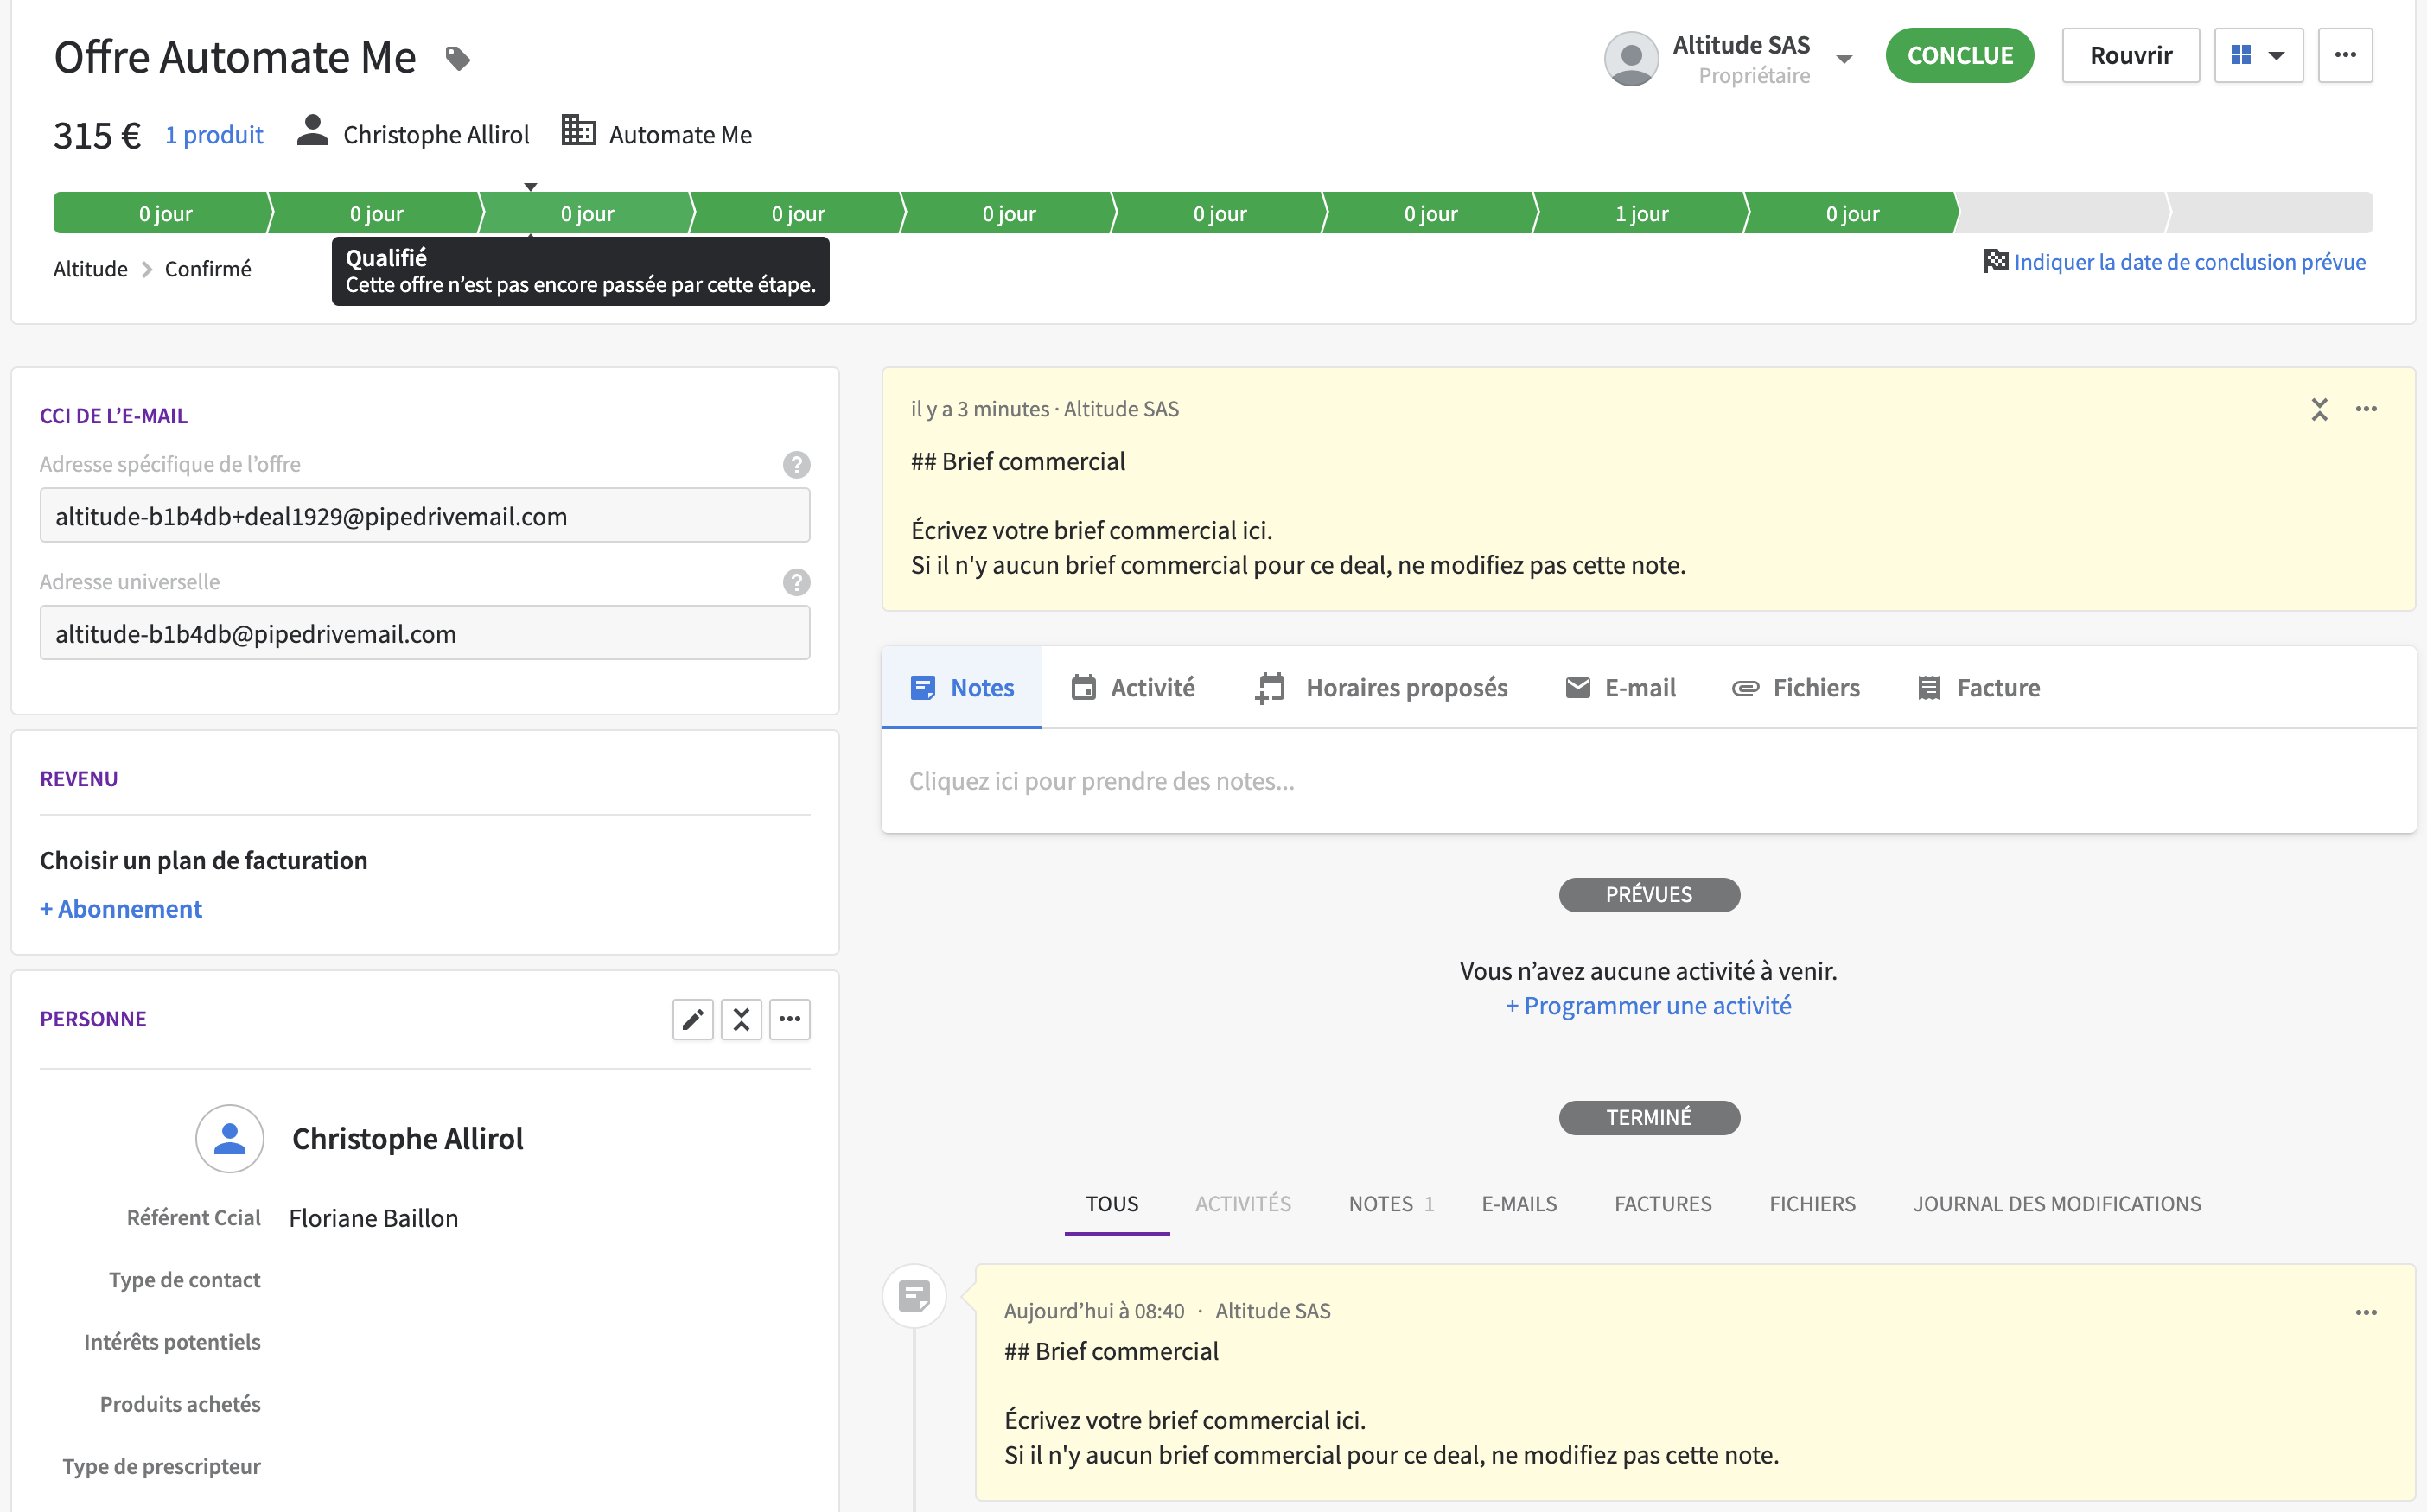Click the tag icon beside the offer title
Screen dimensions: 2427x1512
click(457, 58)
